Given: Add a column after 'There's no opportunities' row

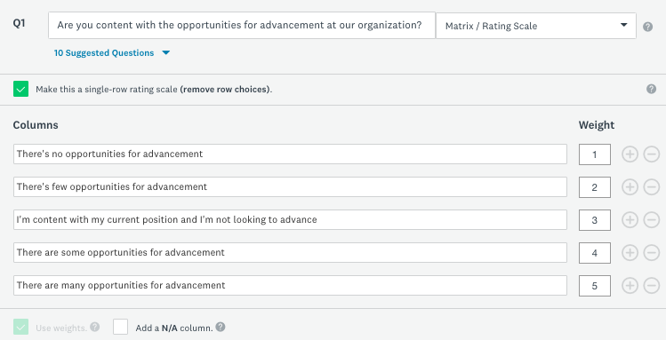Looking at the screenshot, I should pyautogui.click(x=630, y=154).
